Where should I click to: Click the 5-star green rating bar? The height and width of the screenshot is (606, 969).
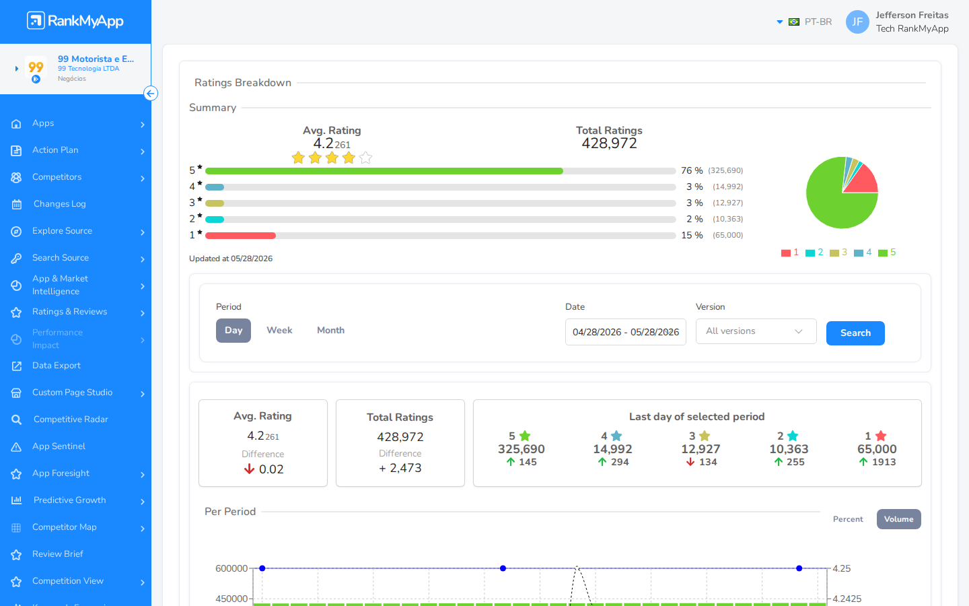point(384,171)
